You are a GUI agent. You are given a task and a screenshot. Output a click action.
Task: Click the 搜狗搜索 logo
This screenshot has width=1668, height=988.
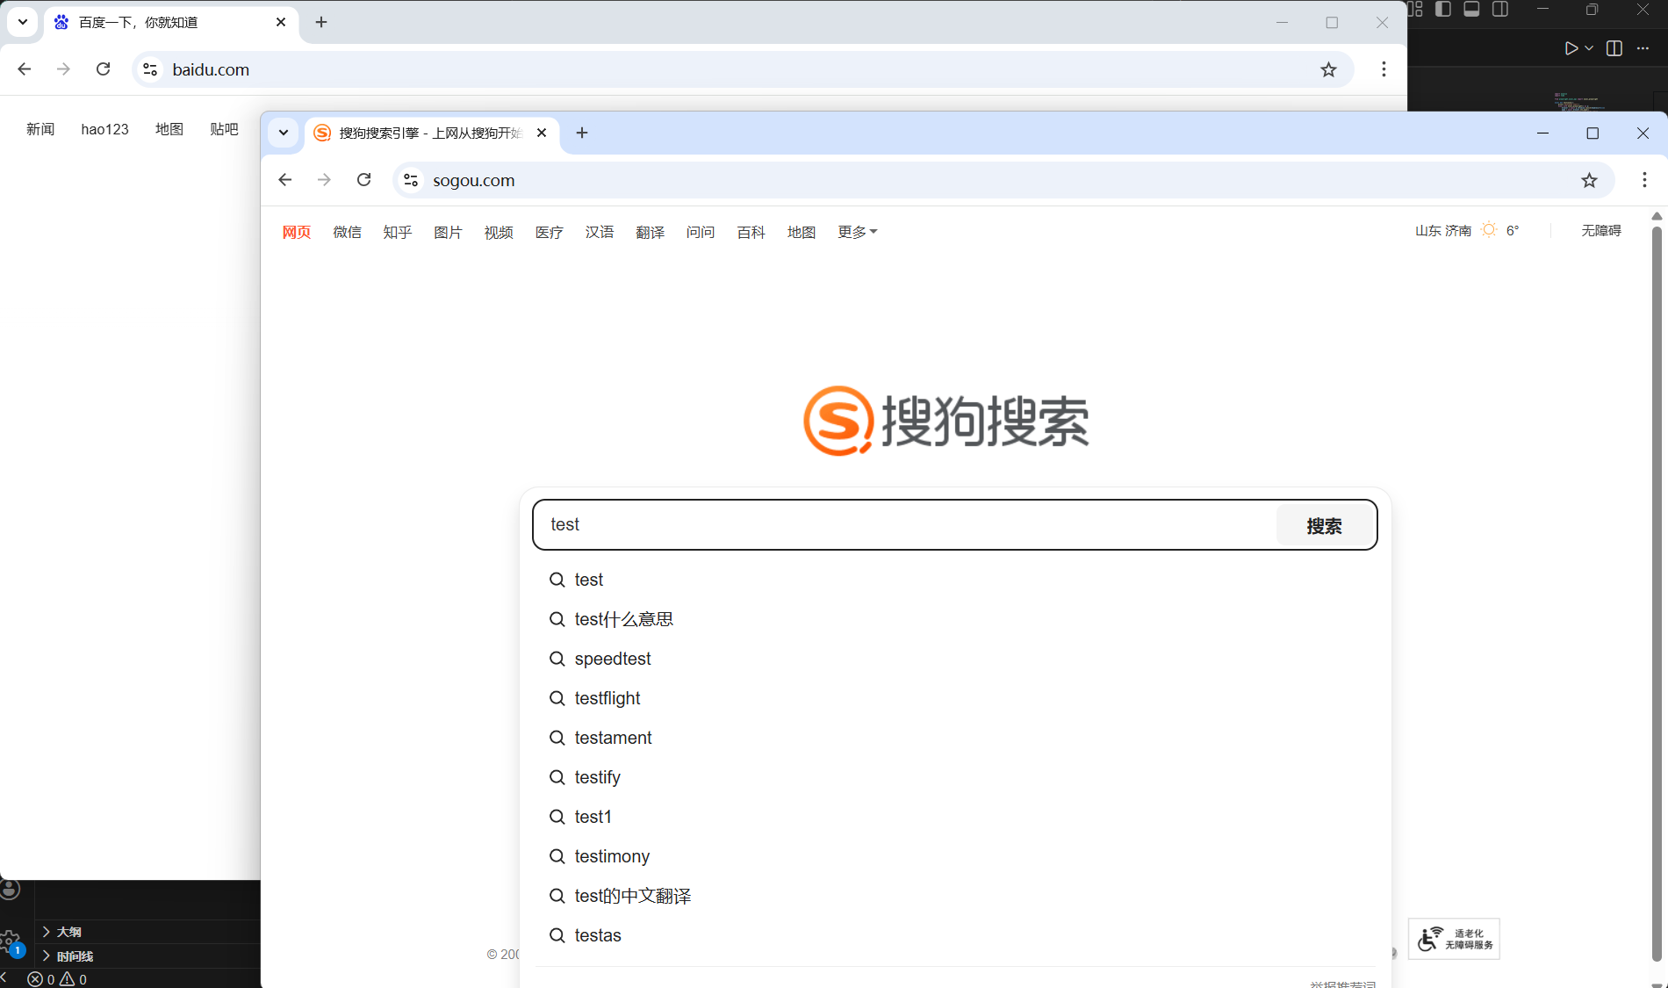[946, 421]
